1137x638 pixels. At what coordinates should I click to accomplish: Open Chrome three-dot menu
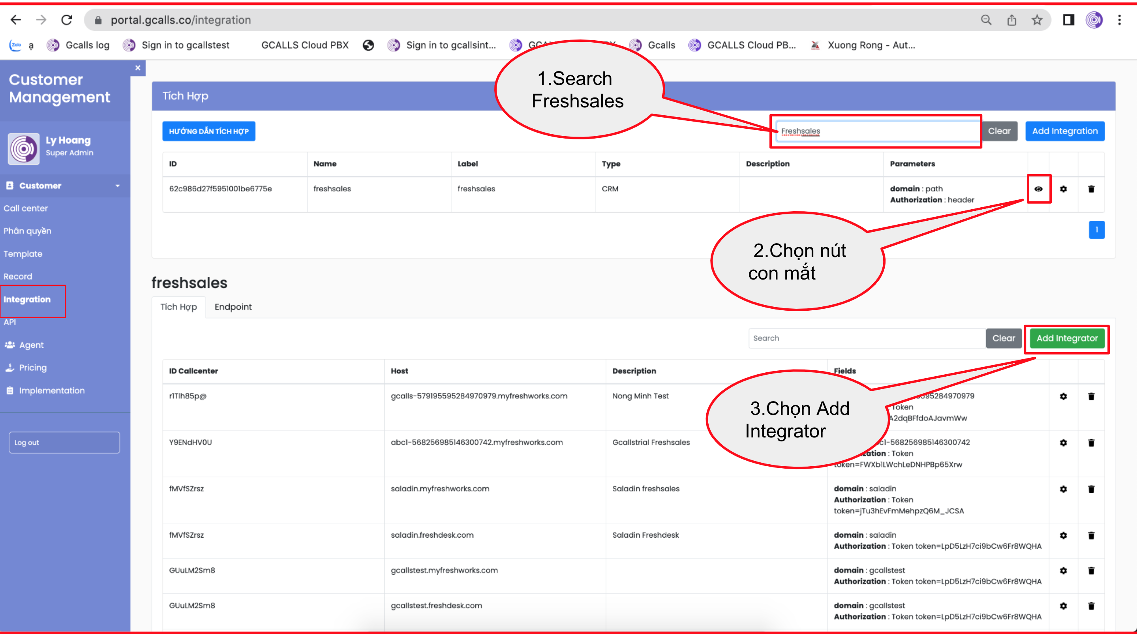(x=1119, y=20)
